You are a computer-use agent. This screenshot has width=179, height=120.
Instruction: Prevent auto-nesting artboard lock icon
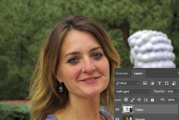pos(146,100)
